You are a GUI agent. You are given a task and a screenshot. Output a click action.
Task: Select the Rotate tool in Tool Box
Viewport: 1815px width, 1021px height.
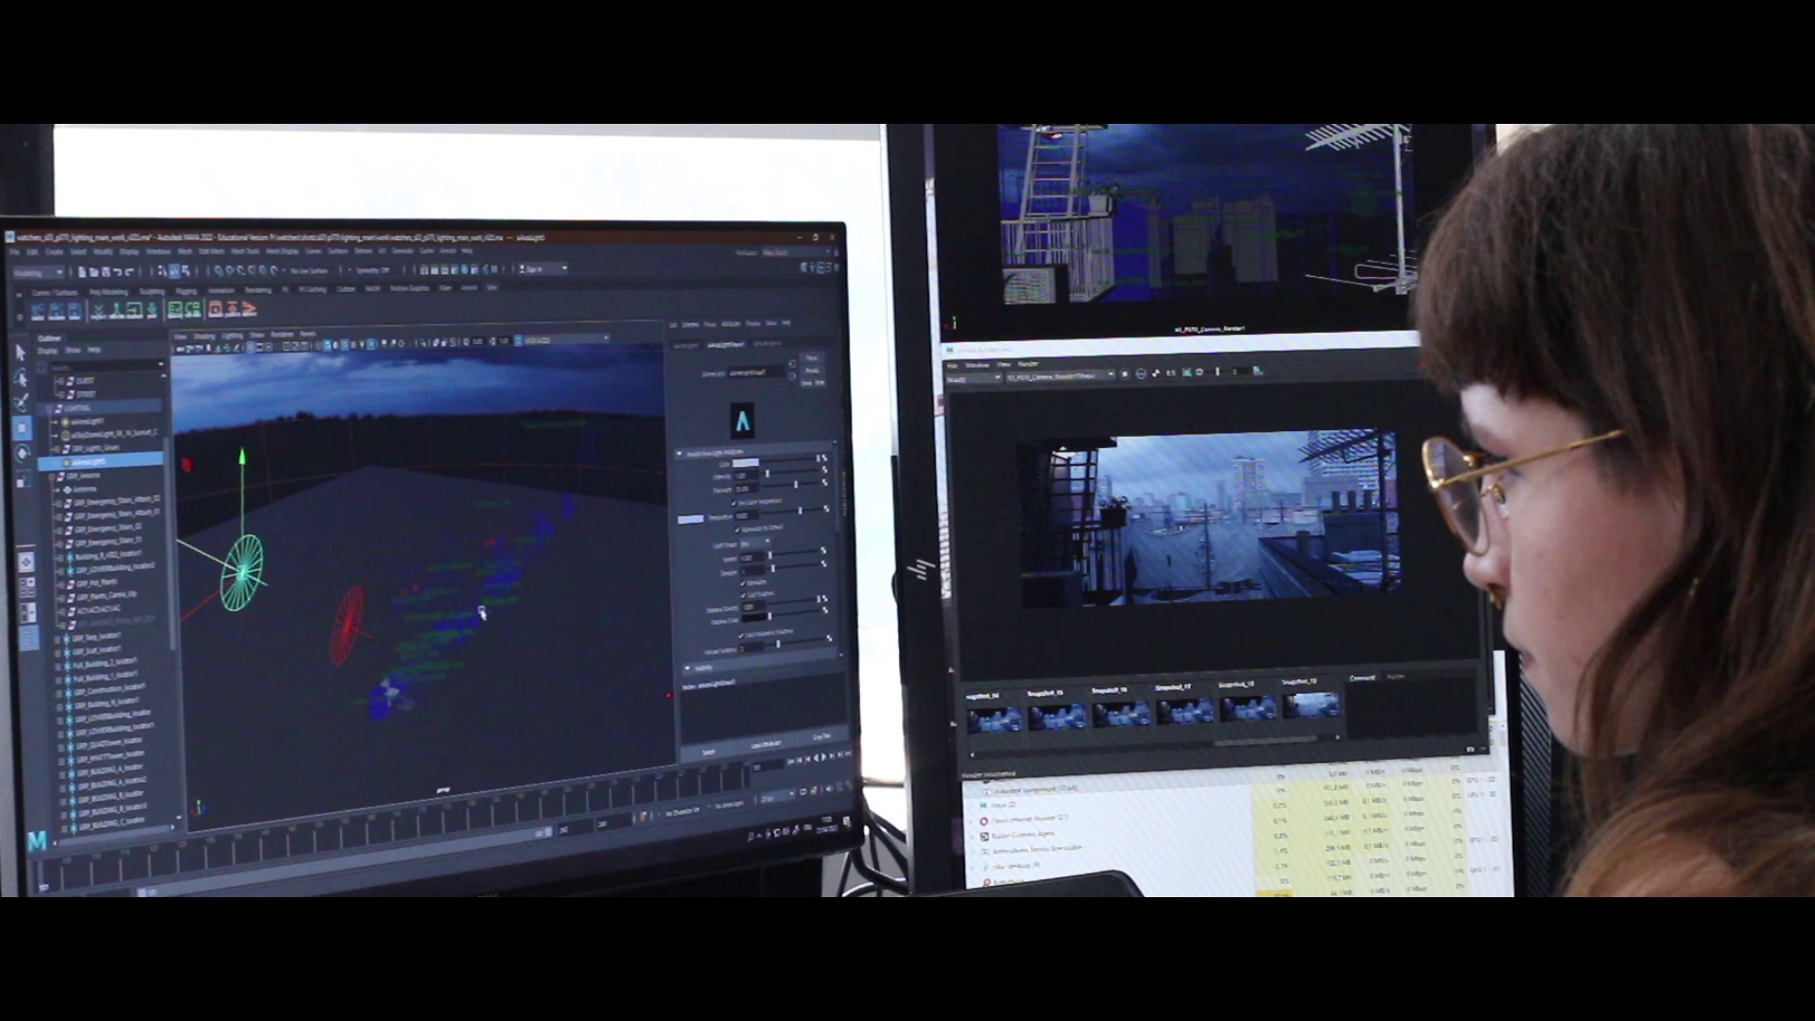coord(23,454)
